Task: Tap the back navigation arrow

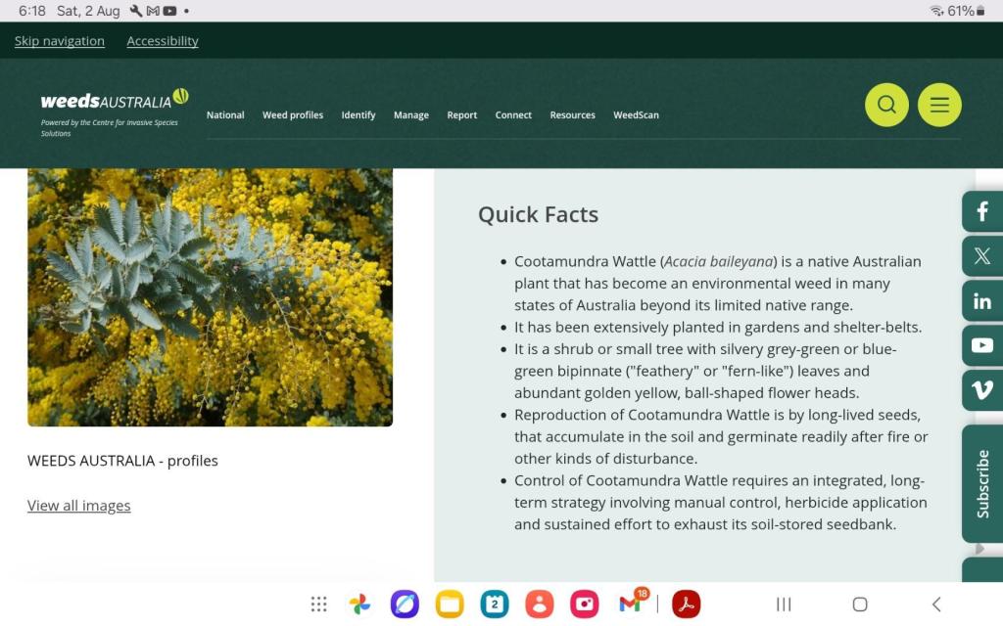Action: pyautogui.click(x=936, y=604)
